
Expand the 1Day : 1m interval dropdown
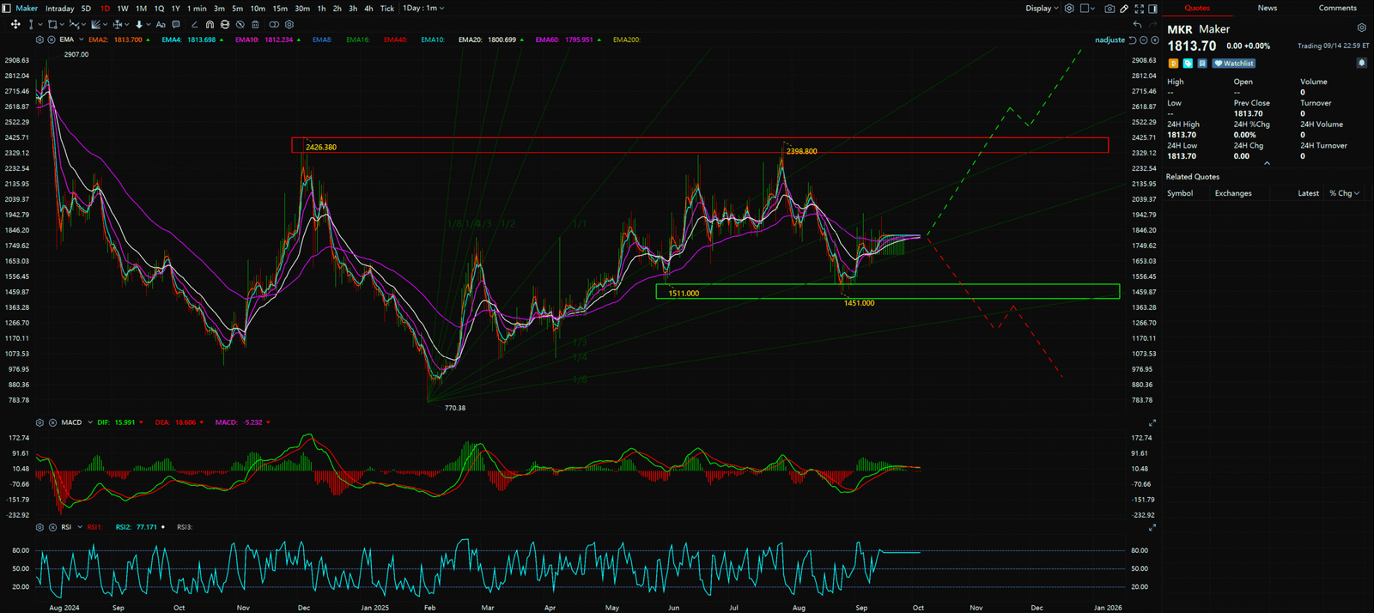423,9
